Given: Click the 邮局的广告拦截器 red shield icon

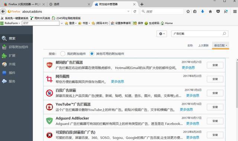Looking at the screenshot, I should point(49,65).
